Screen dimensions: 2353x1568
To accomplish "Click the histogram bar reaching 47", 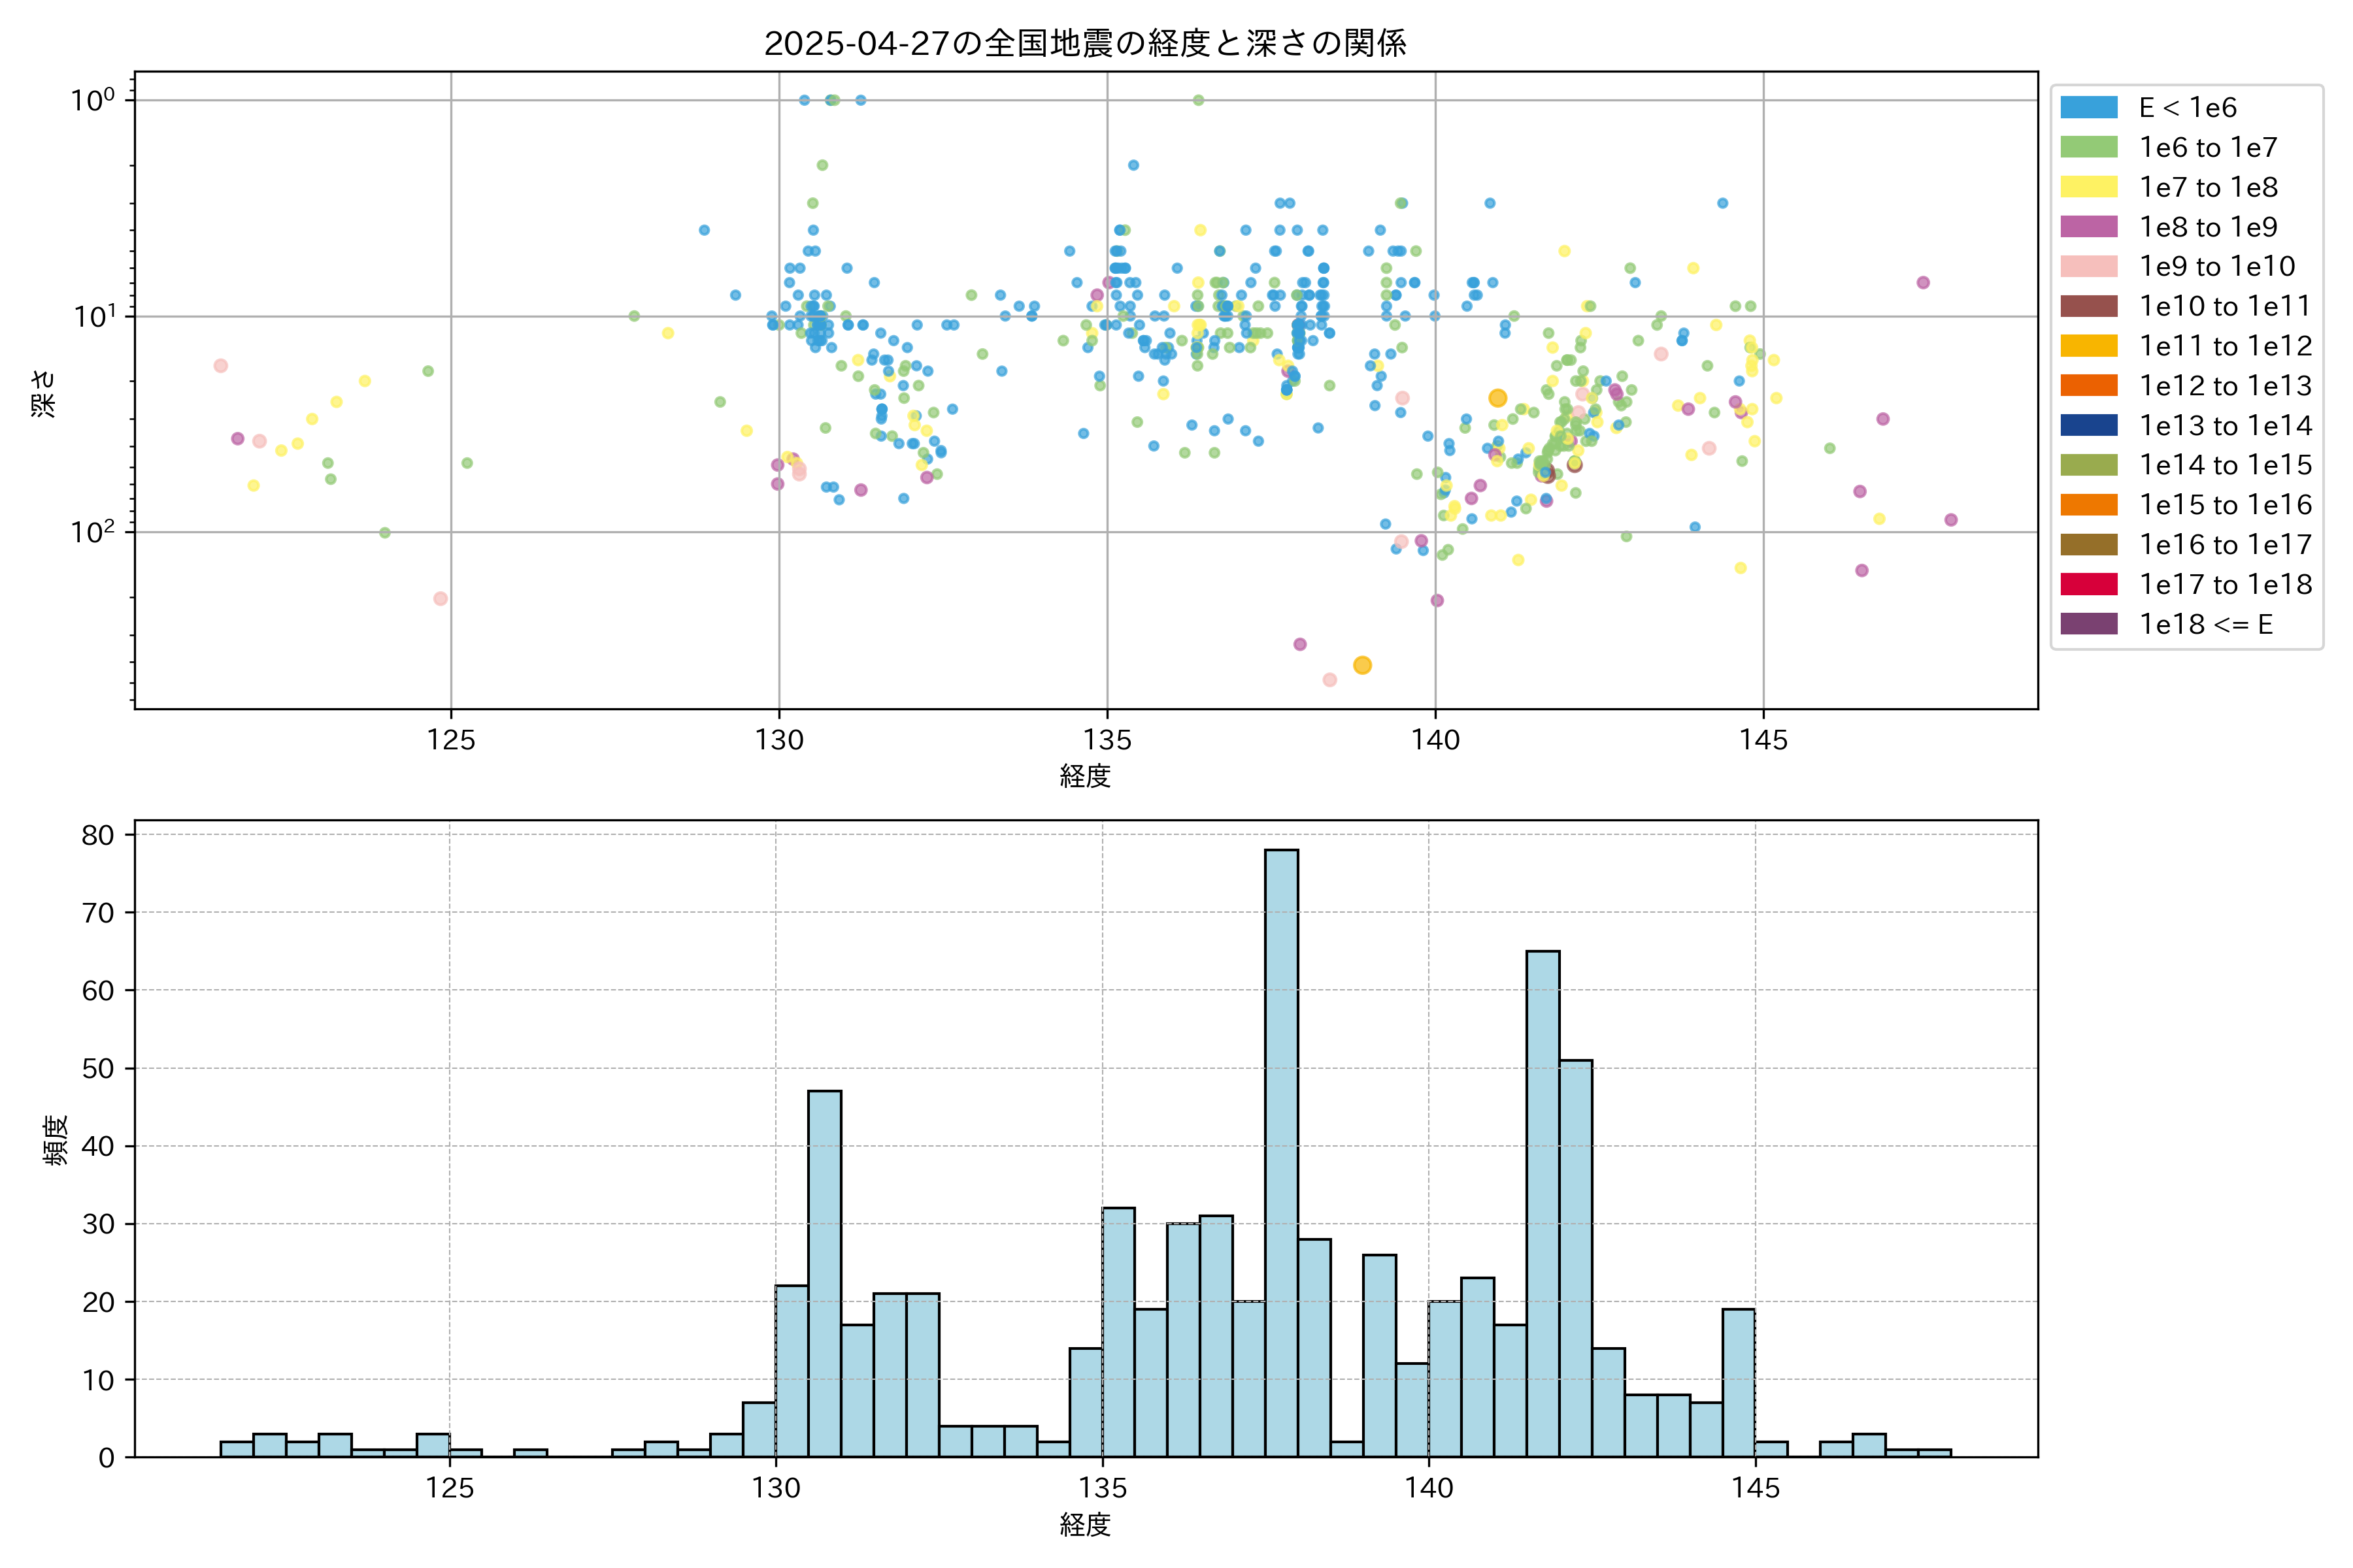I will click(824, 1270).
